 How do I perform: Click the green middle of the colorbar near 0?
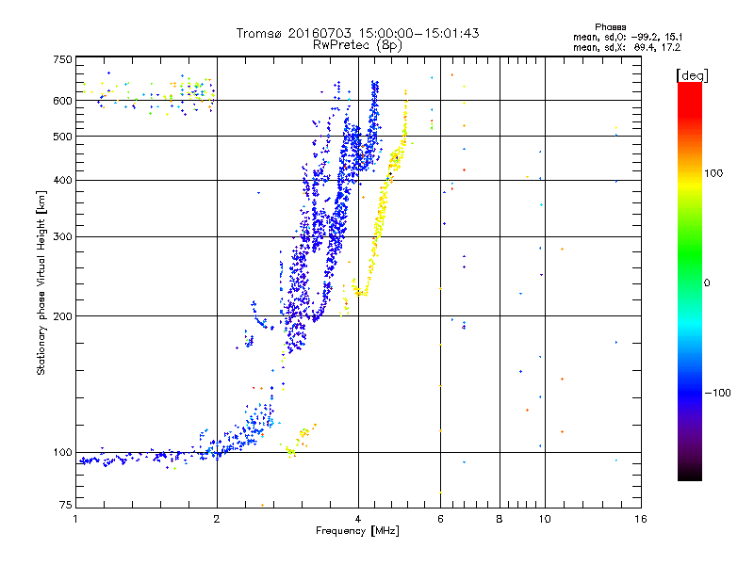[690, 282]
